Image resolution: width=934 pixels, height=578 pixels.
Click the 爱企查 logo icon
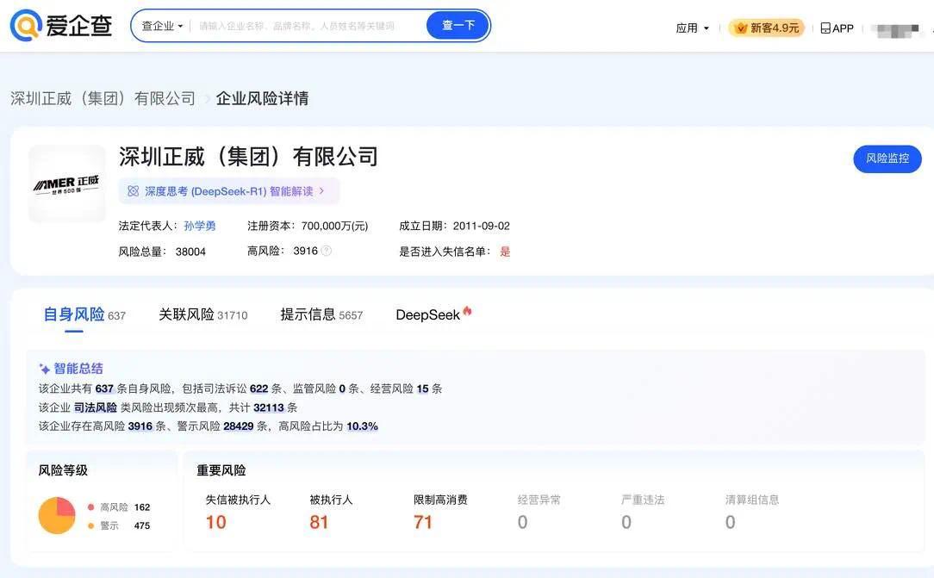[26, 26]
